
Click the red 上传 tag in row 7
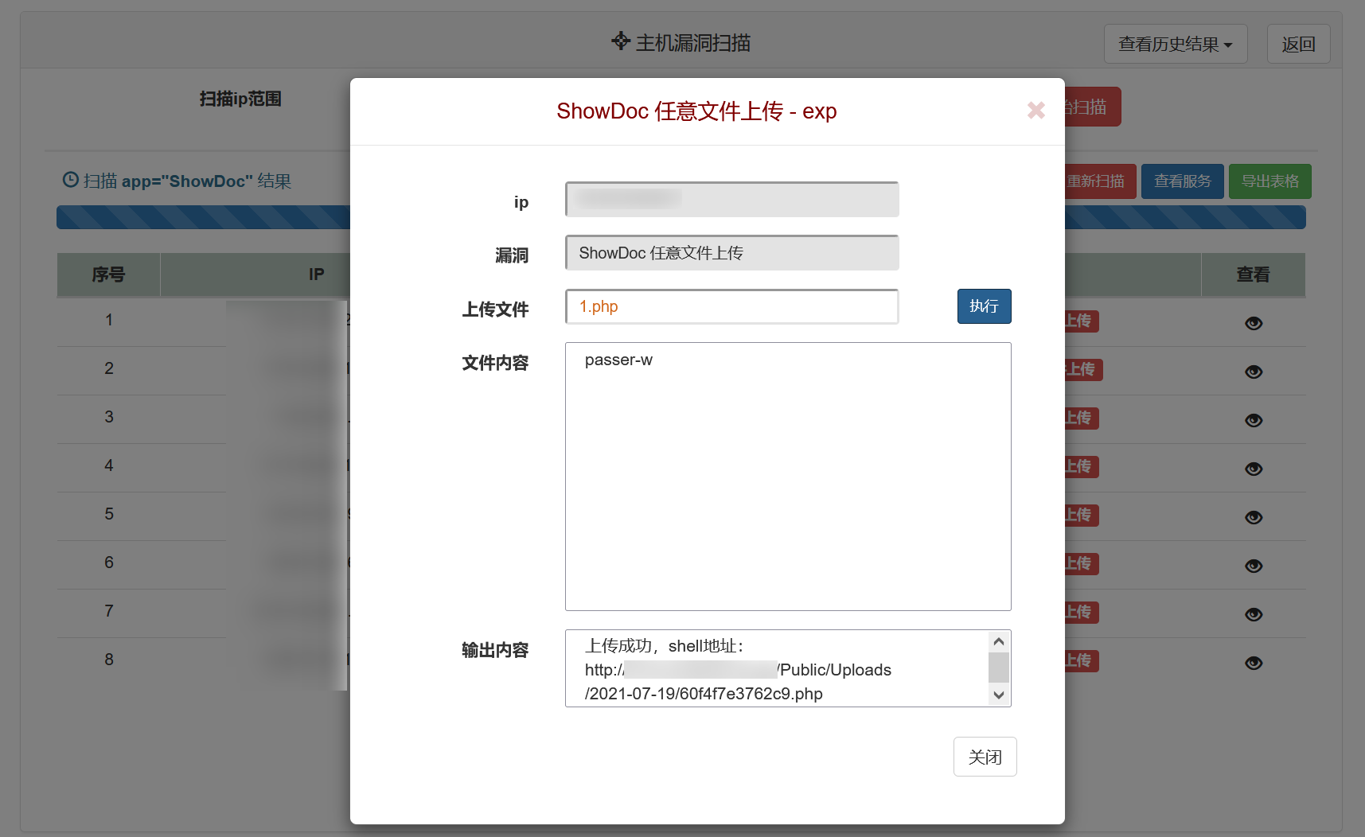(1082, 612)
